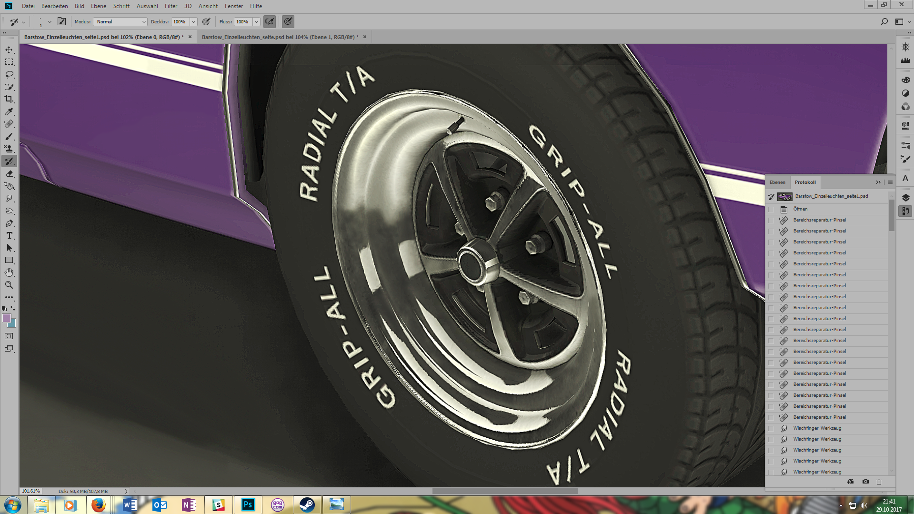Open the Fluss flow slider arrow
This screenshot has height=514, width=914.
coord(256,22)
